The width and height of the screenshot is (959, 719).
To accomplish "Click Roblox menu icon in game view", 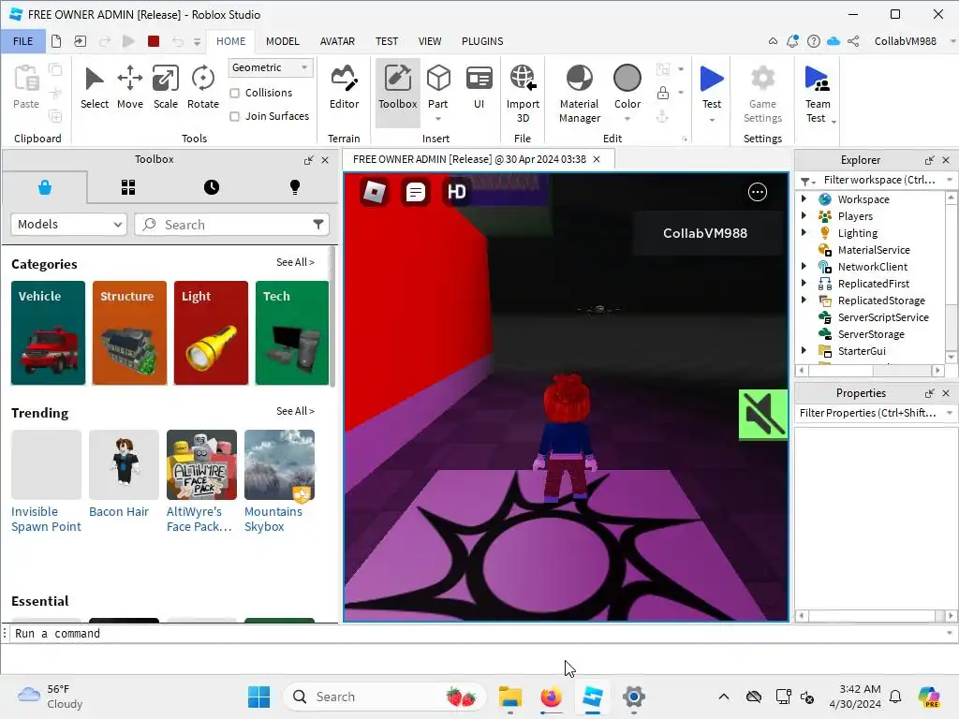I will 375,192.
